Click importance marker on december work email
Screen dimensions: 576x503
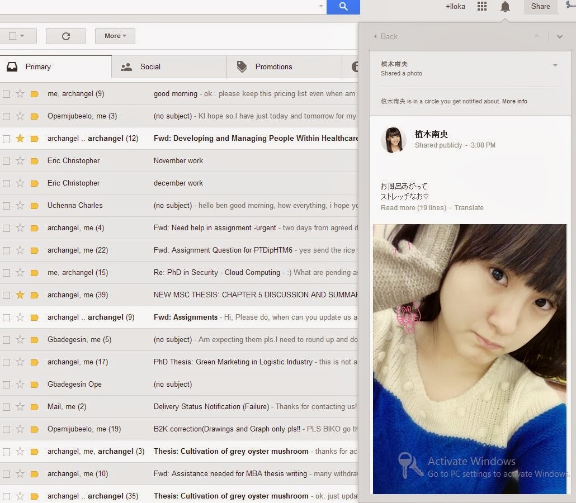[35, 183]
